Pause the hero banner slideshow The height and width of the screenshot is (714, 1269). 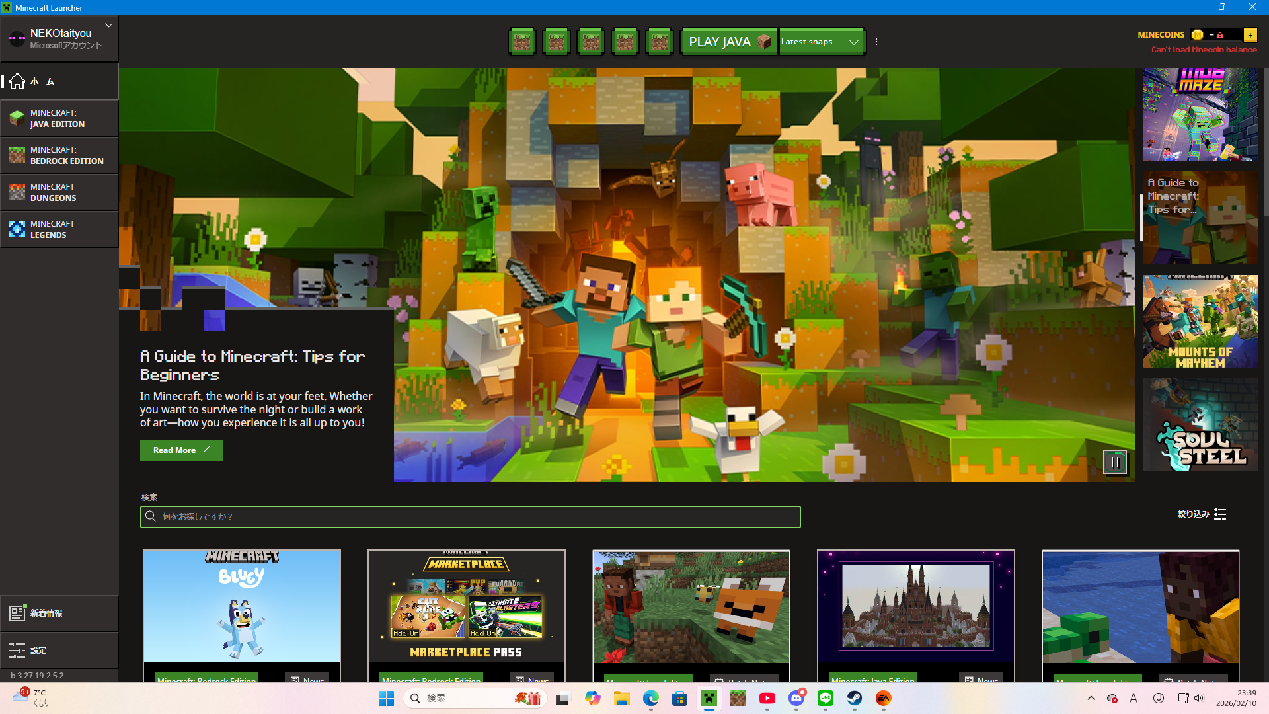point(1114,463)
